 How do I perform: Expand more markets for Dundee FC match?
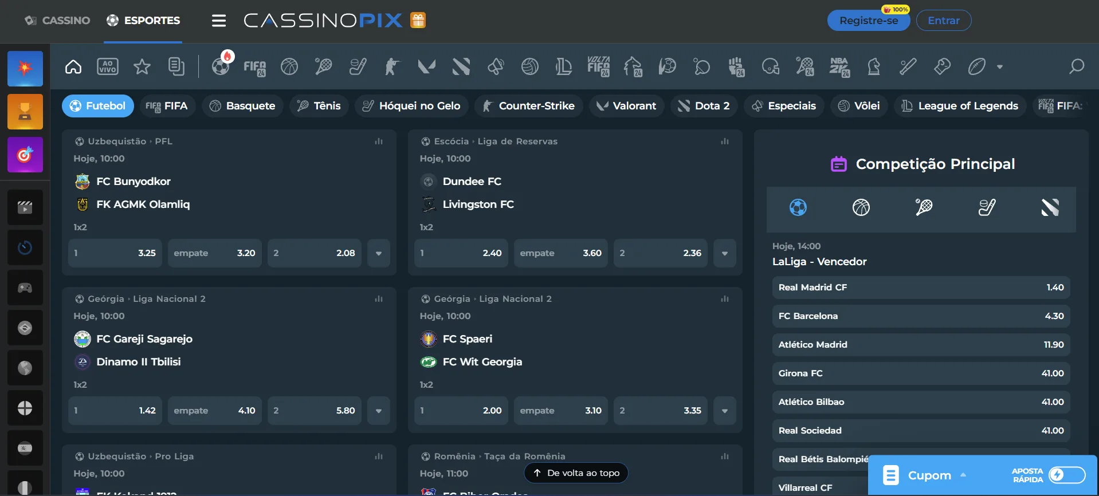725,253
